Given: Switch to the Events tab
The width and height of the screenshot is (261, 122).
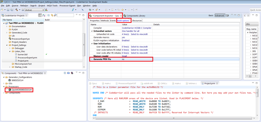Looking at the screenshot, I should point(113,21).
